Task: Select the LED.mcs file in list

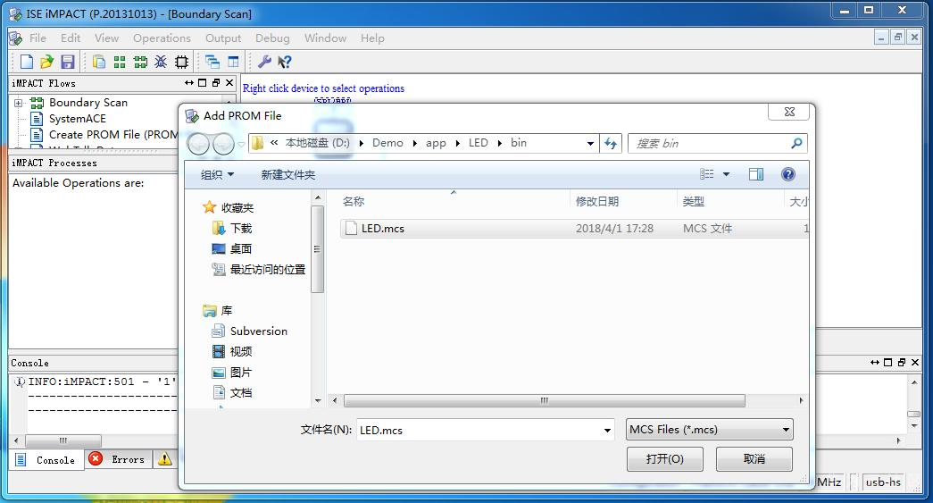Action: [573, 229]
